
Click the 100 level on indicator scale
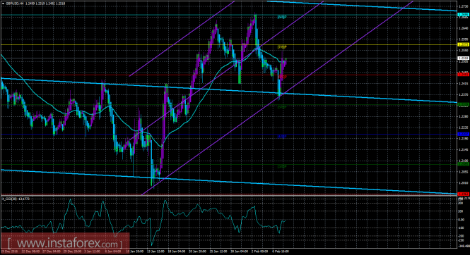[x=460, y=211]
